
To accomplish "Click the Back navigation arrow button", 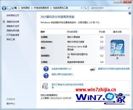I will (x=4, y=8).
